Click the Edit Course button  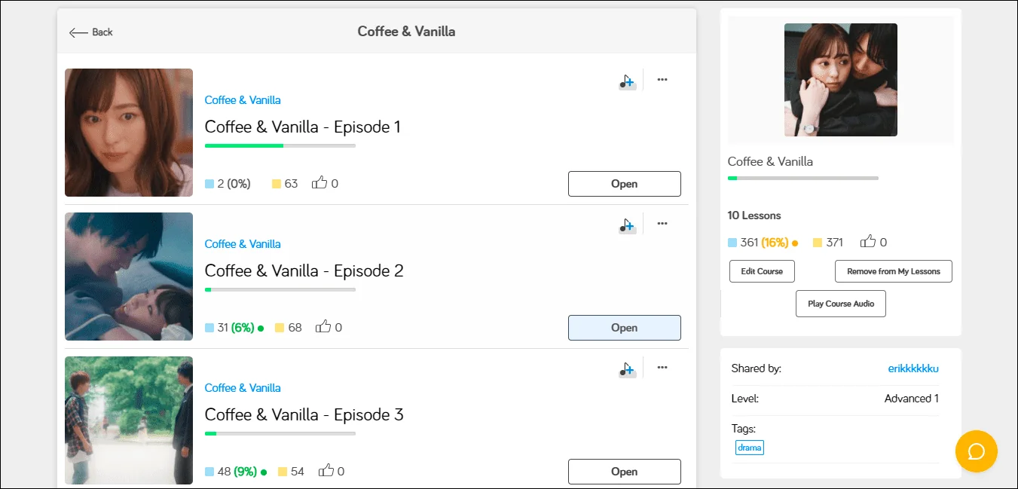pos(762,271)
